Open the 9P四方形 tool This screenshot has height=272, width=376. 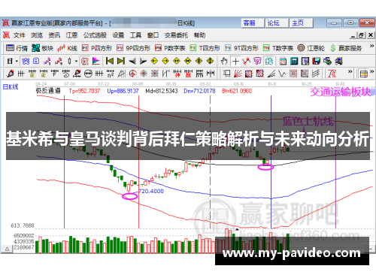134,48
